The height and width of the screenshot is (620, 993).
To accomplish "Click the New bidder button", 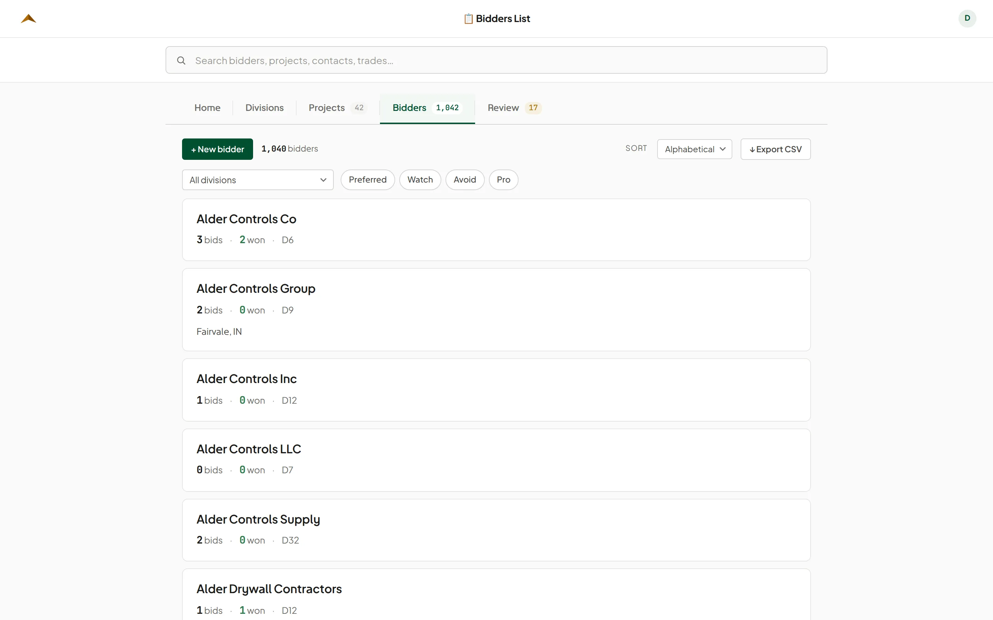I will 218,149.
